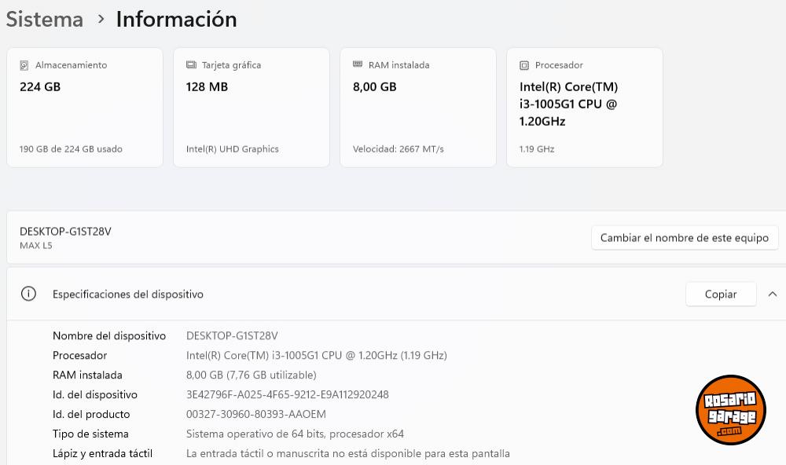Screen dimensions: 786x465
Task: Select the Intel Core i3-1005G1 processor card
Action: click(x=585, y=108)
